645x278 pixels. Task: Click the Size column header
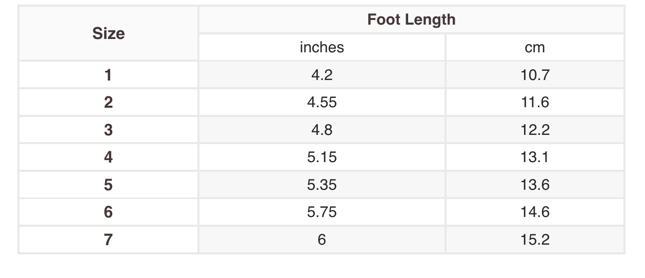tap(108, 33)
